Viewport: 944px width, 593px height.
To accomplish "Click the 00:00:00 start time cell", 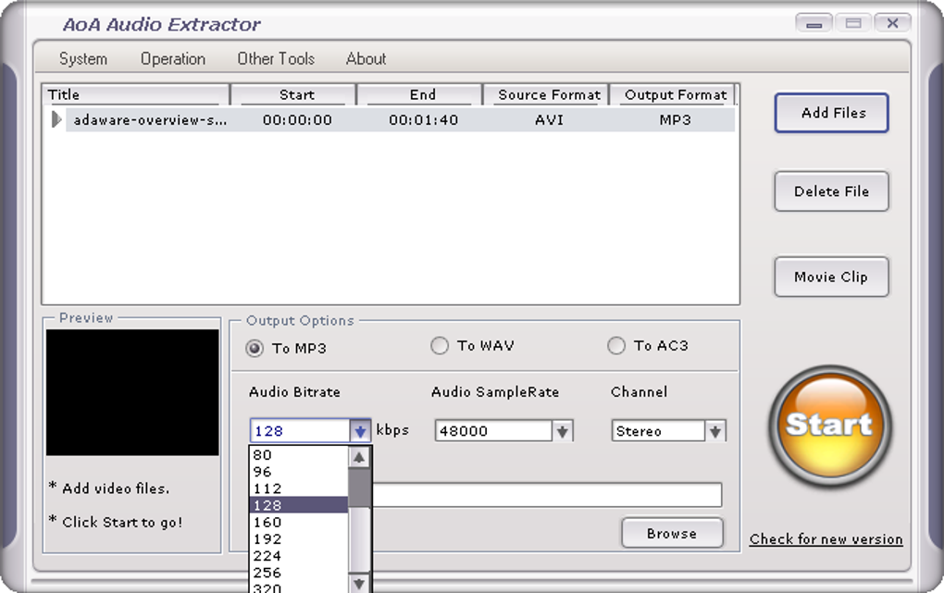I will click(297, 120).
